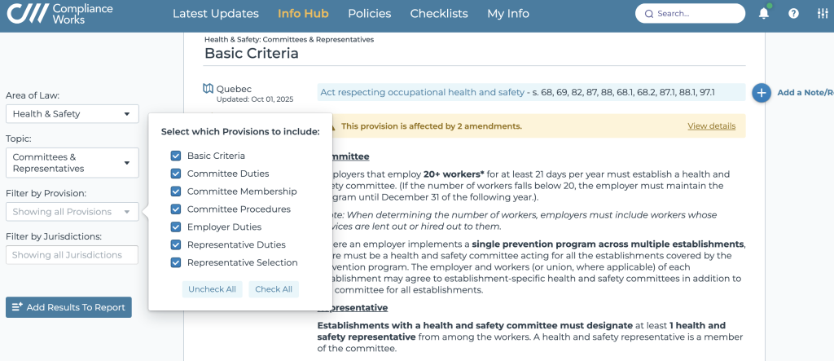Viewport: 834px width, 361px height.
Task: Open the help question mark icon
Action: pos(794,14)
